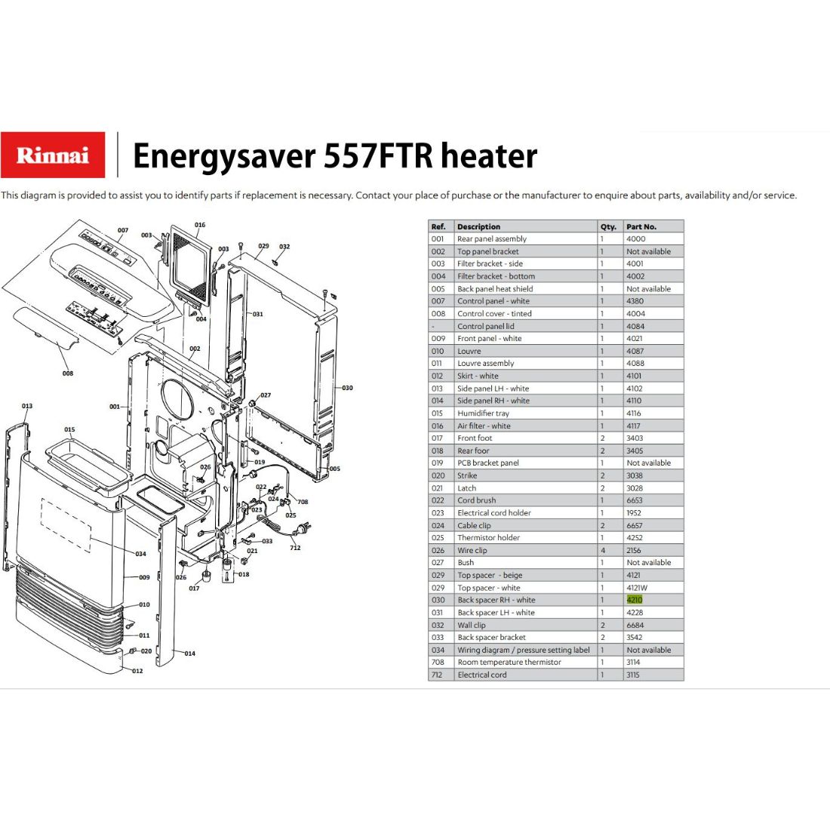
Task: Click the Wall clip table row
Action: (556, 625)
